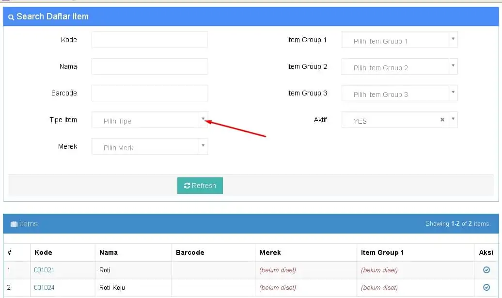Expand the Item Group 1 dropdown
This screenshot has width=502, height=298.
point(453,39)
